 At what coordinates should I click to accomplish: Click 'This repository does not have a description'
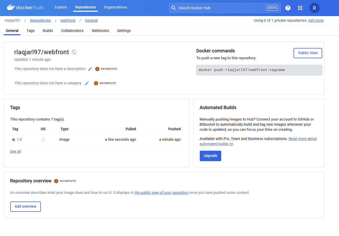[50, 69]
